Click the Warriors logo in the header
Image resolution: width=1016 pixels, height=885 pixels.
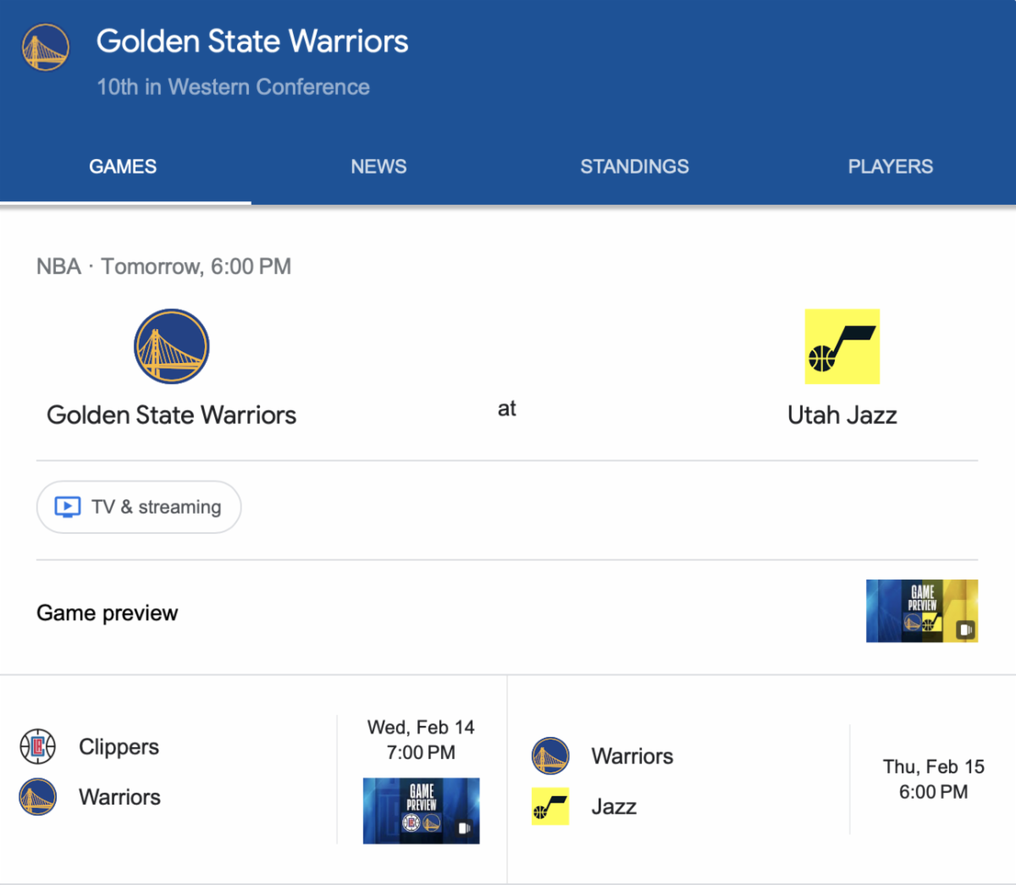point(45,47)
